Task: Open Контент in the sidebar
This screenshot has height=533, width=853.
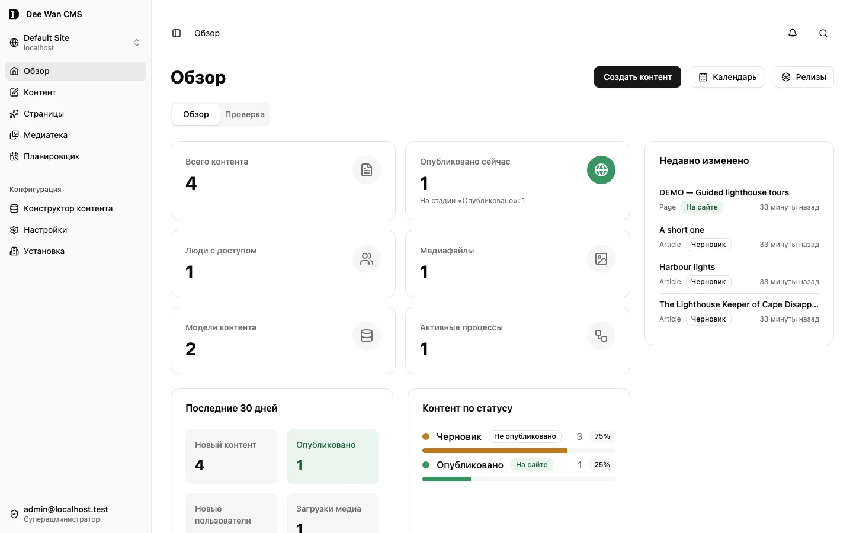Action: point(75,92)
